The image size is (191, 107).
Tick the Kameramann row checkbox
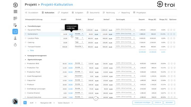point(25,34)
